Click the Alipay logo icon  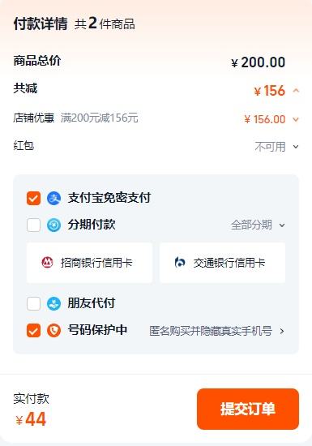[53, 198]
